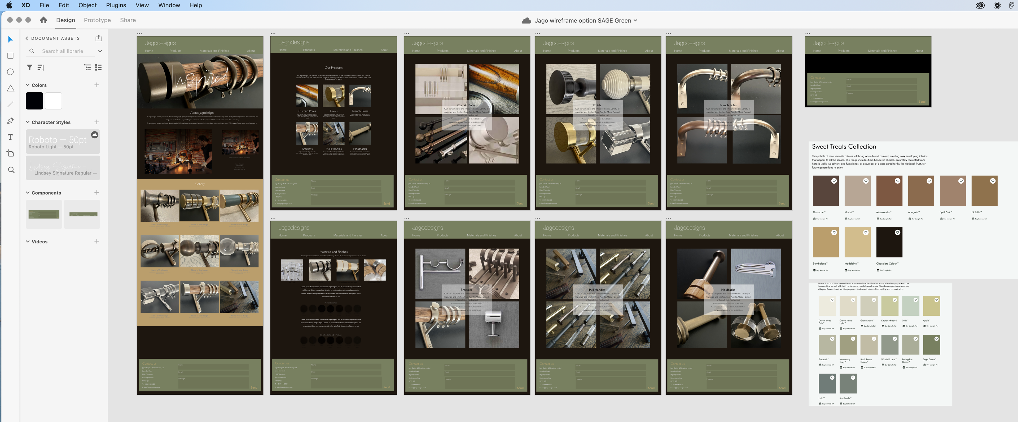
Task: Open the Plugins menu
Action: (116, 5)
